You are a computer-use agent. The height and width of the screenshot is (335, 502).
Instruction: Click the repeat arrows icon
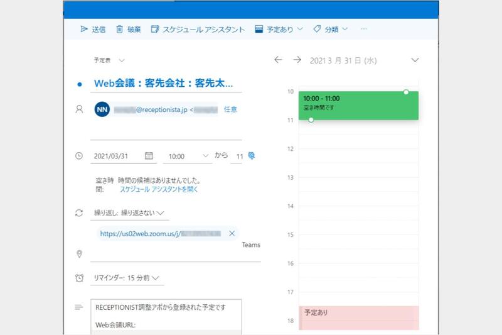(x=79, y=213)
